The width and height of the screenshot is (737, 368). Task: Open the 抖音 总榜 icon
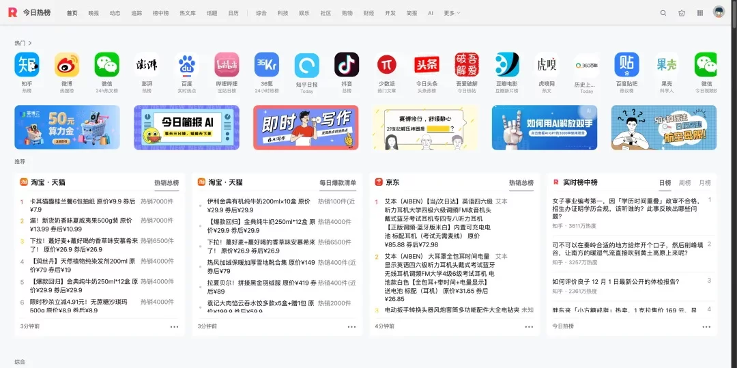[x=347, y=65]
